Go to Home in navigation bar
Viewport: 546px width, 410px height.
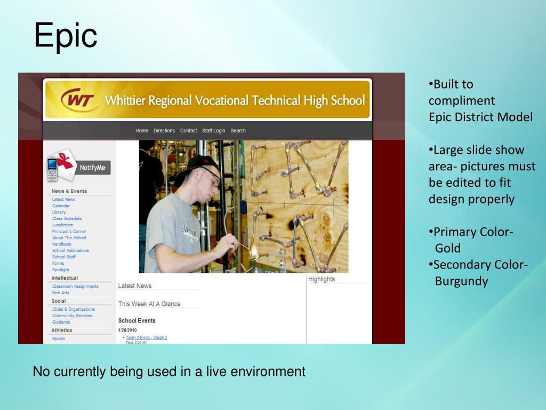pos(142,131)
